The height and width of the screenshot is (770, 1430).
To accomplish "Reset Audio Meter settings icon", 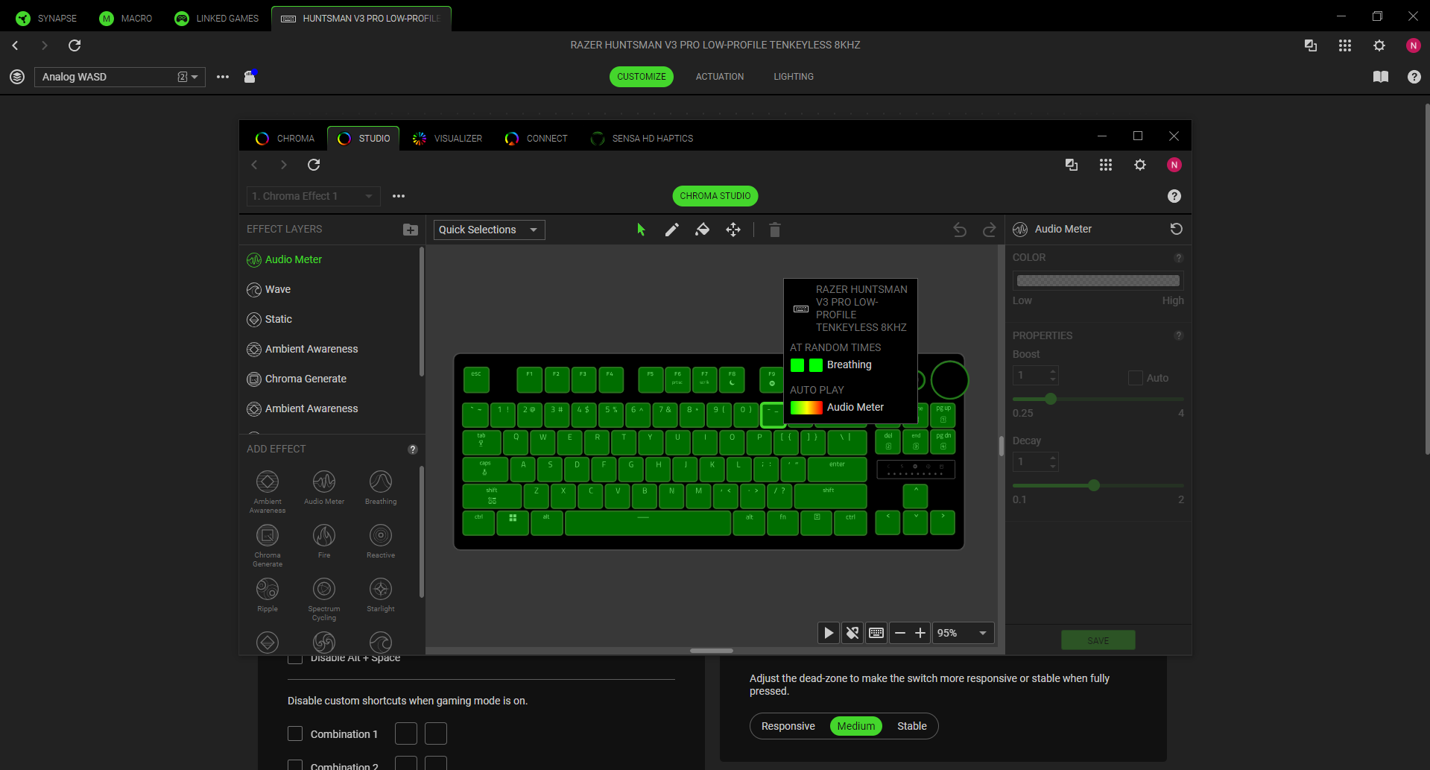I will click(1177, 229).
